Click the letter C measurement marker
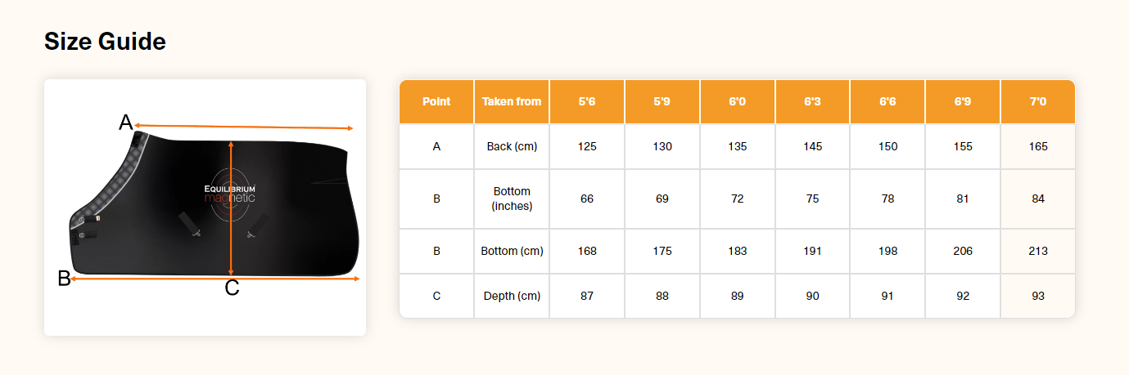 coord(232,288)
